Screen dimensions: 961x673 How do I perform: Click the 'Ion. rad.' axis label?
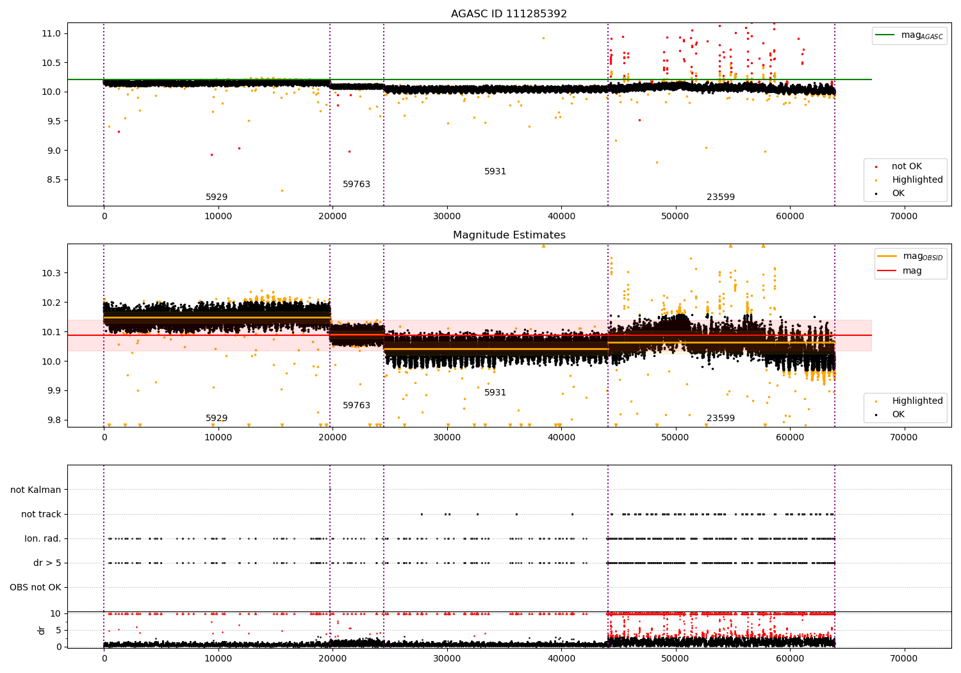point(43,538)
